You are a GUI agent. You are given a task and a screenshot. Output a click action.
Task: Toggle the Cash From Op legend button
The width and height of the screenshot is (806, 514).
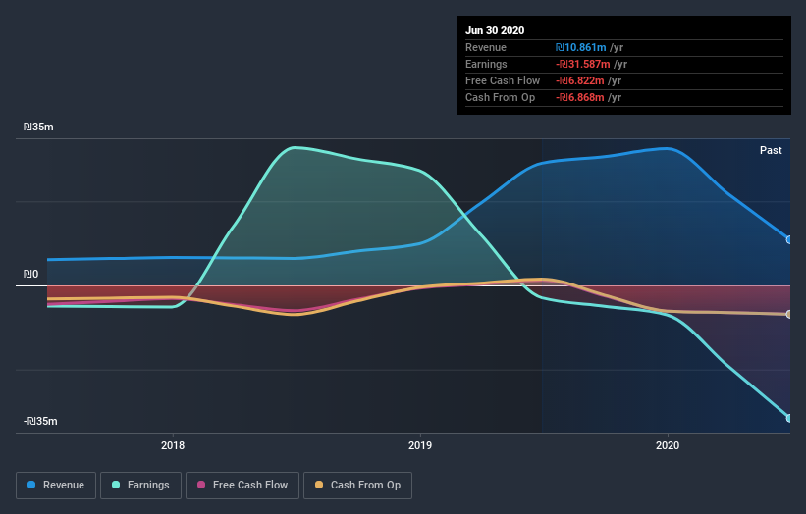[x=357, y=486]
